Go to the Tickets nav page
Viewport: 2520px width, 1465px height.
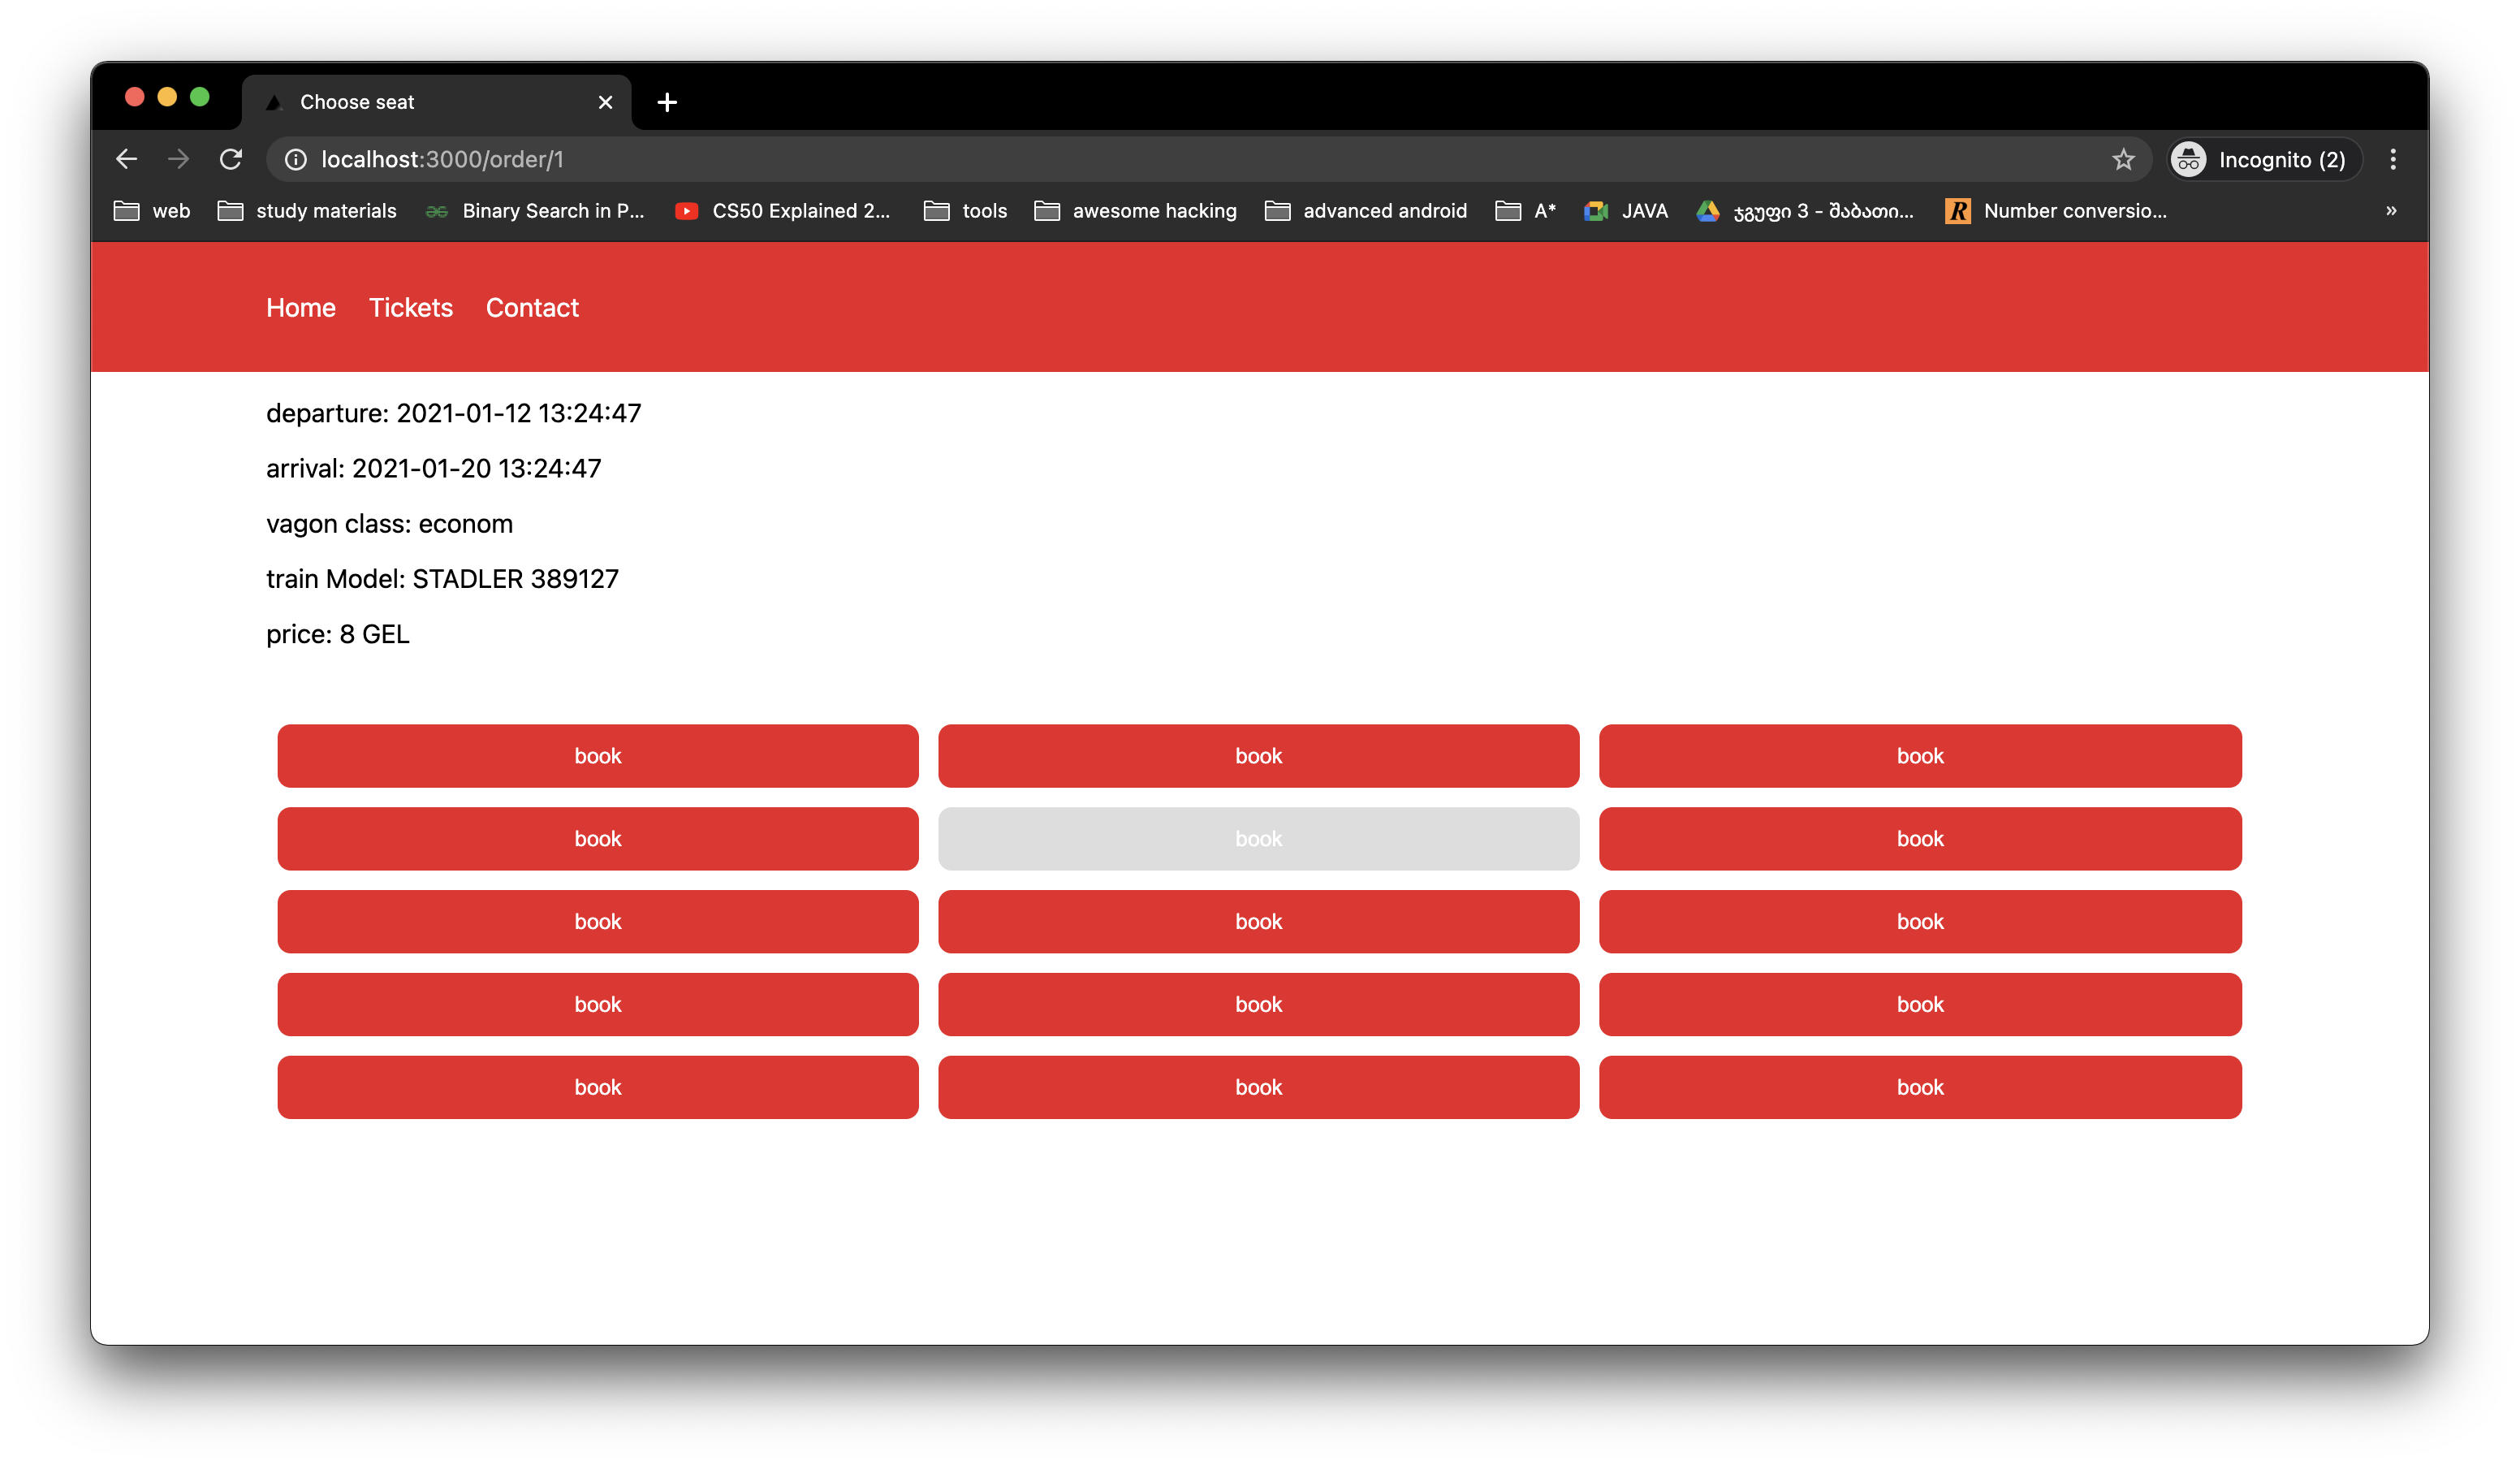(411, 308)
